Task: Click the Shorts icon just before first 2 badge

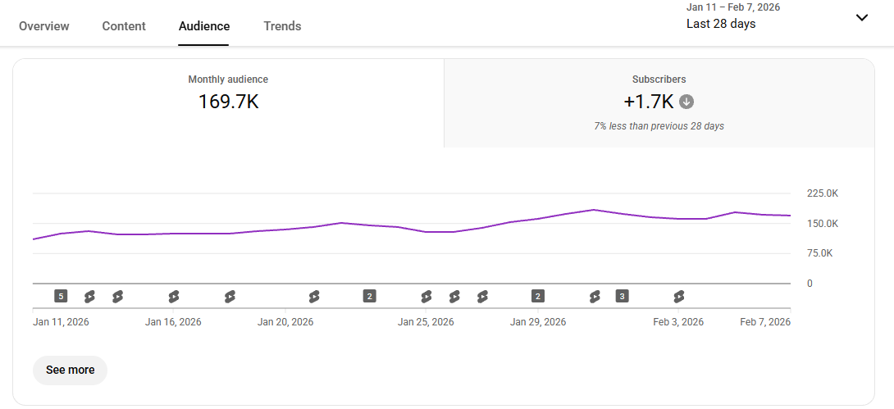Action: (x=314, y=296)
